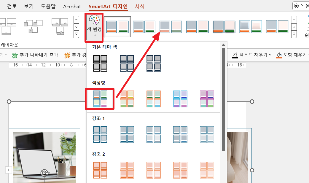Select second SmartArt style in the style gallery

tap(144, 27)
